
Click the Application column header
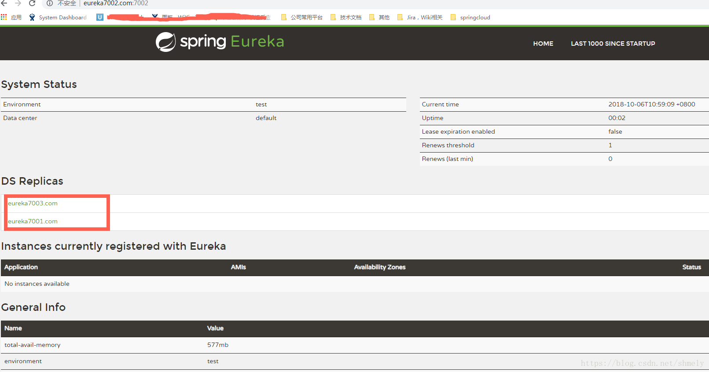click(x=21, y=267)
